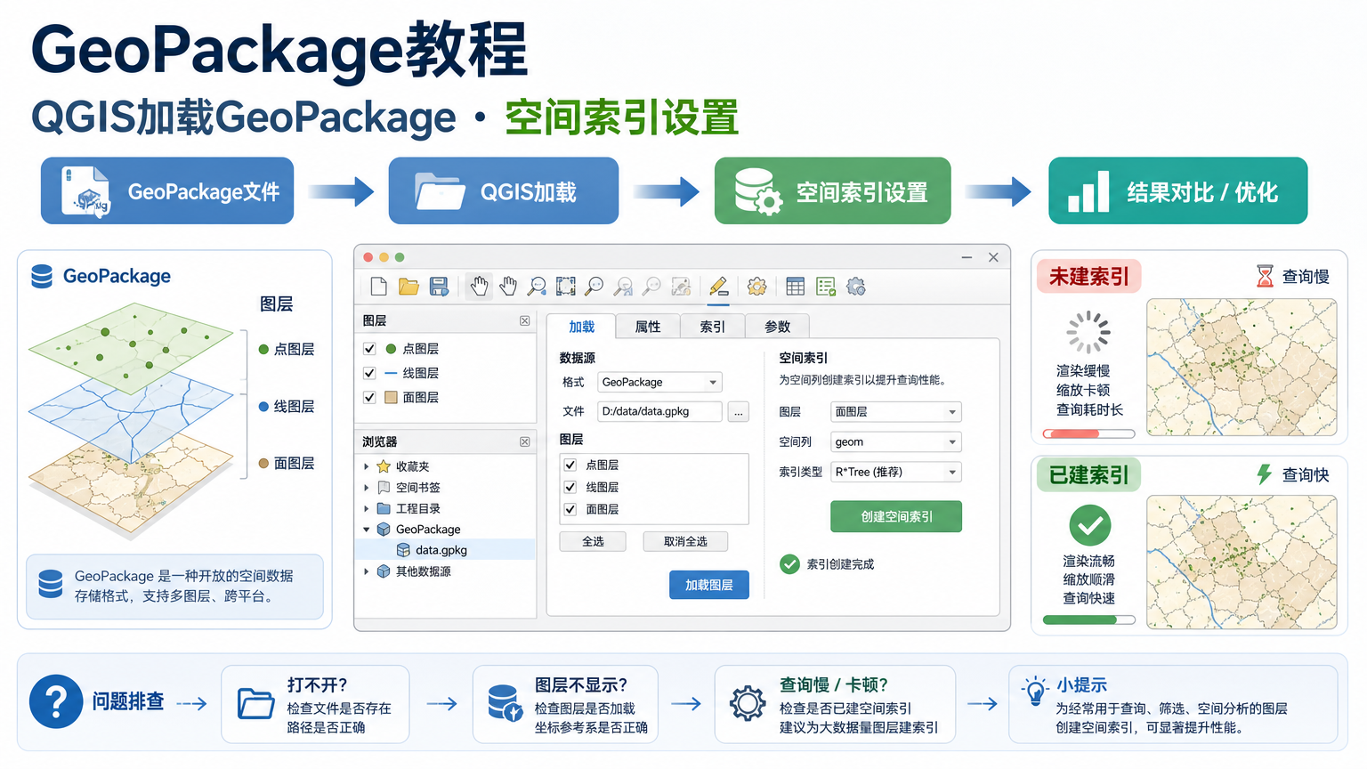Uncheck 点图层 in the 图层 panel

(369, 349)
